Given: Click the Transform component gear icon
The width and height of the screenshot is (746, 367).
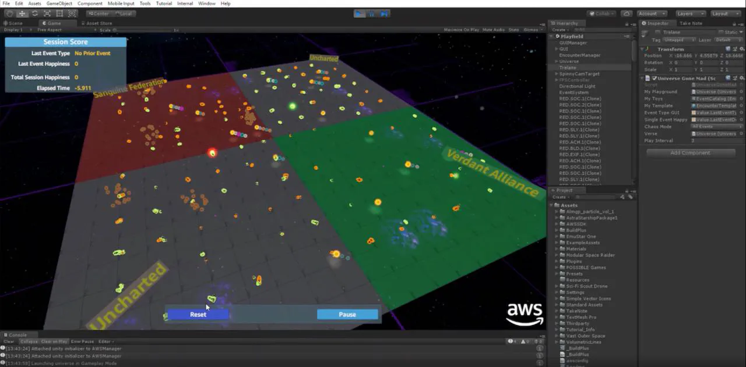Looking at the screenshot, I should tap(741, 49).
